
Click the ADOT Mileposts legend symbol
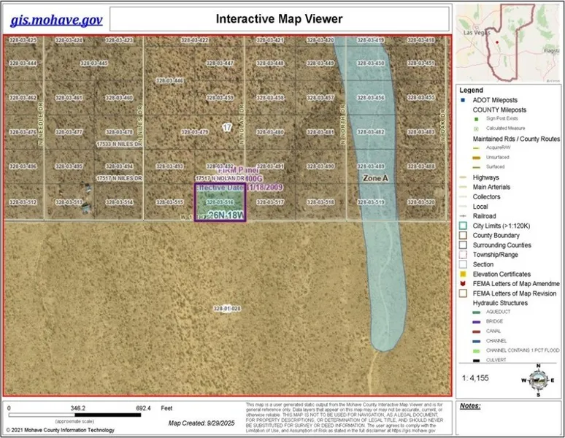tap(463, 100)
